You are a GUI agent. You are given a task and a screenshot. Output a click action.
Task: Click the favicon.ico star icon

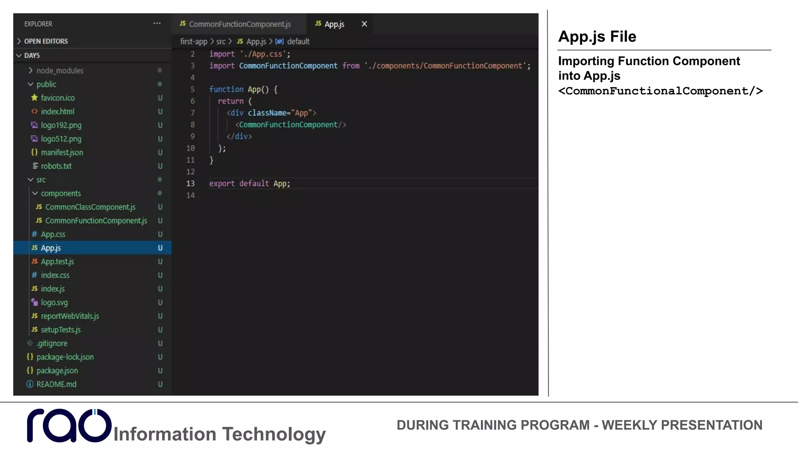pyautogui.click(x=35, y=97)
